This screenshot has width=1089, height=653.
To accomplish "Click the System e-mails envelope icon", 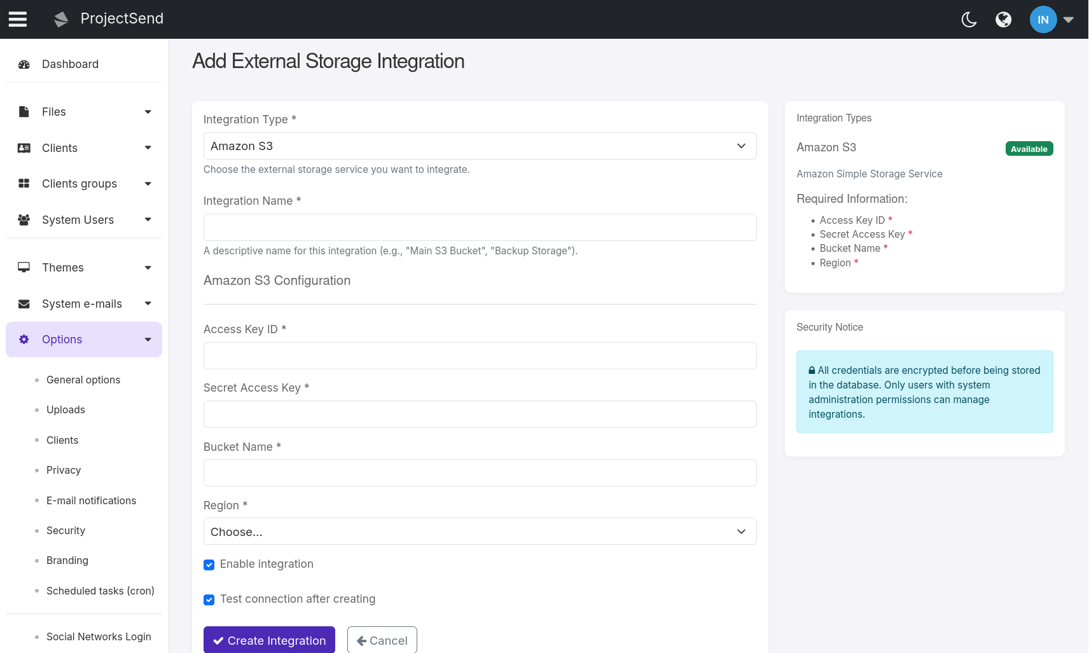I will click(x=24, y=303).
